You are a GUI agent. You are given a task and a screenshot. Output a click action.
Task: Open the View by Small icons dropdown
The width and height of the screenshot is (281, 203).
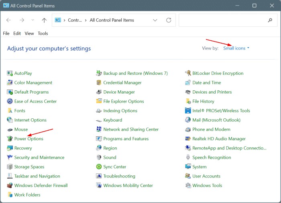click(x=236, y=48)
